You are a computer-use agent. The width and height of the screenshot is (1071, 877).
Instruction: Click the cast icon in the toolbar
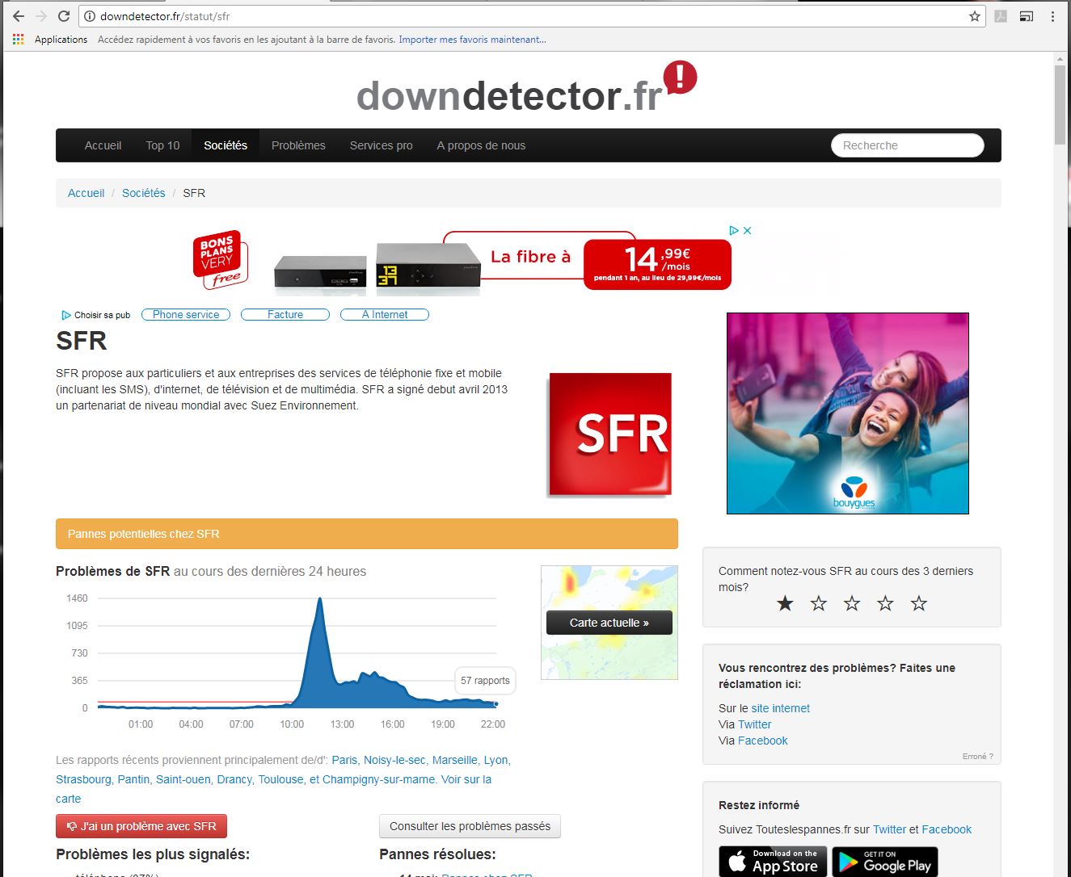(x=1027, y=16)
